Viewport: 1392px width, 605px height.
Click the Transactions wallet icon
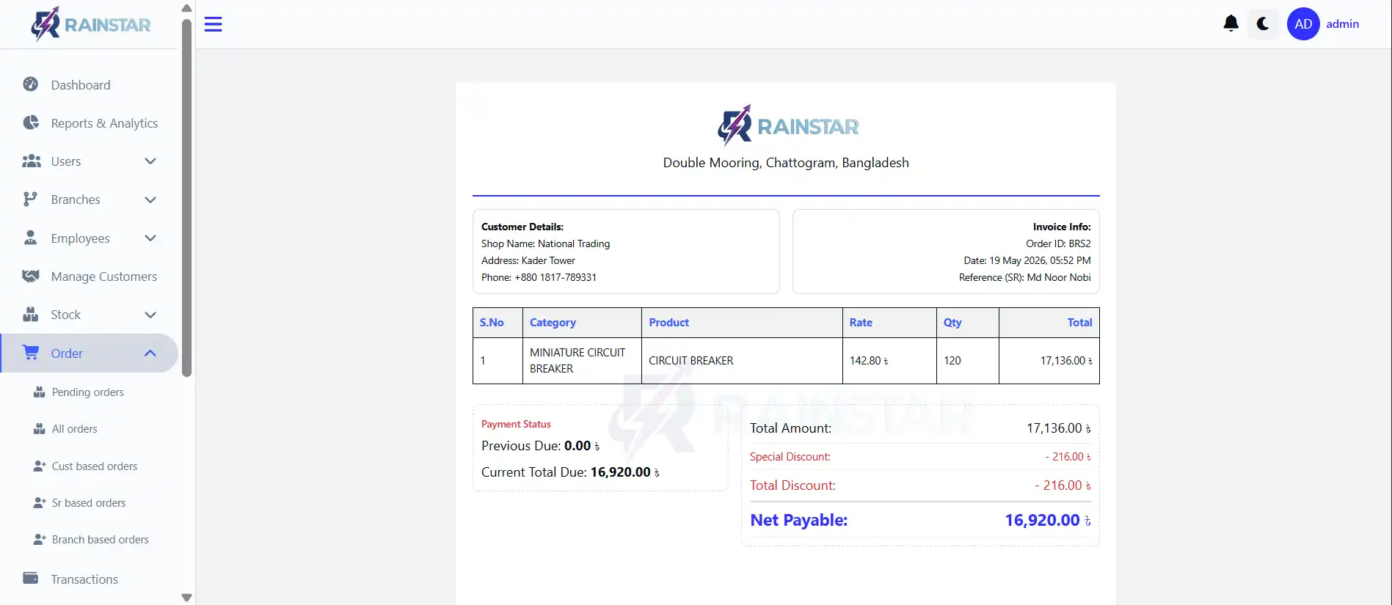[31, 578]
